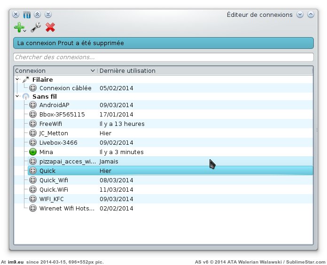Select the Connexion câblée entry

point(65,88)
